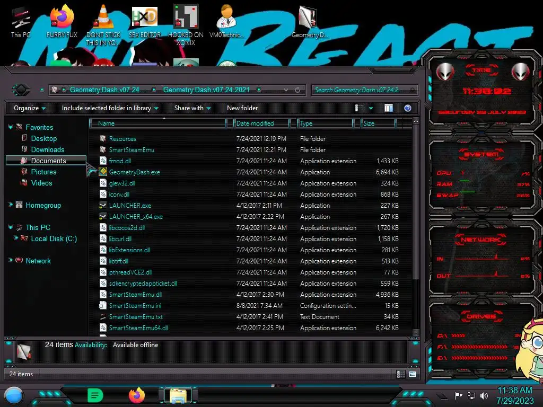Image resolution: width=543 pixels, height=407 pixels.
Task: Click first Geometry.Dash.v07.24 breadcrumb segment
Action: [109, 90]
